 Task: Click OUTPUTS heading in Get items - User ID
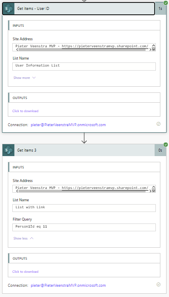pyautogui.click(x=20, y=98)
